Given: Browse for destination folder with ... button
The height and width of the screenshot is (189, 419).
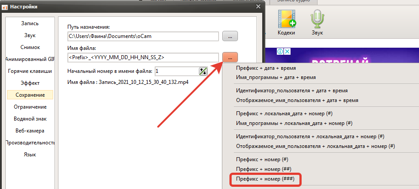Looking at the screenshot, I should click(230, 36).
